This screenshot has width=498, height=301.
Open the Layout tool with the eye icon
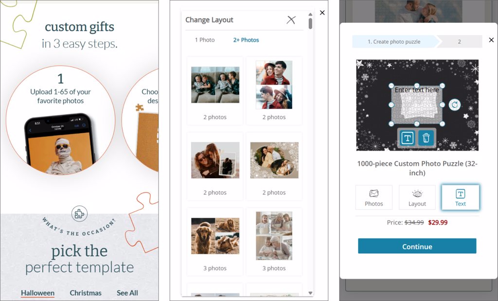tap(417, 197)
